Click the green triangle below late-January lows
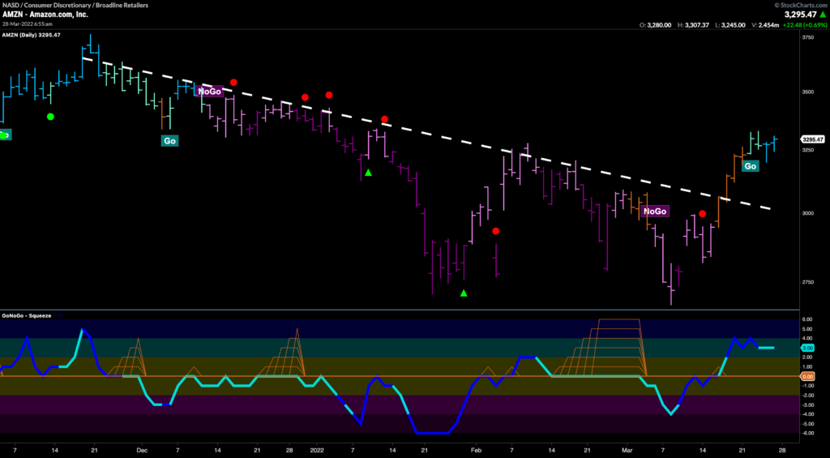This screenshot has width=830, height=458. coord(464,293)
